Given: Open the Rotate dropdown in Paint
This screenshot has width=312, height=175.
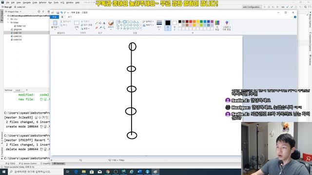Looking at the screenshot, I should tap(85, 29).
